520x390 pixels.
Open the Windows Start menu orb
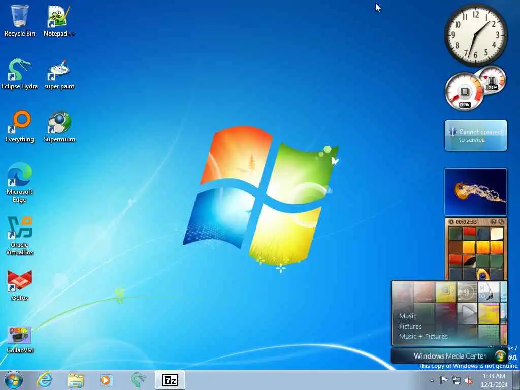14,380
